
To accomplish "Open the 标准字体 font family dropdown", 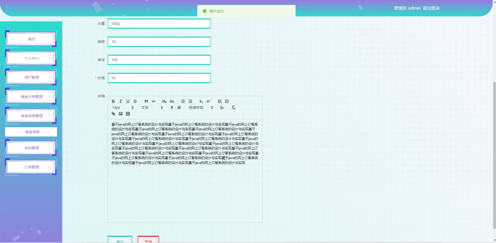I will click(x=201, y=108).
